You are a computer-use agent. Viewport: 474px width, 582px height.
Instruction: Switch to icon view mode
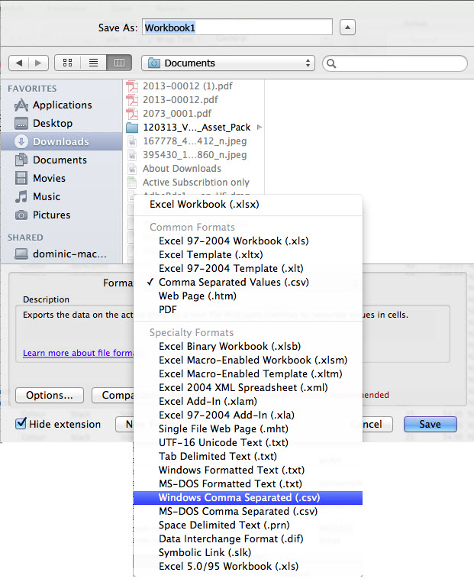(x=67, y=63)
